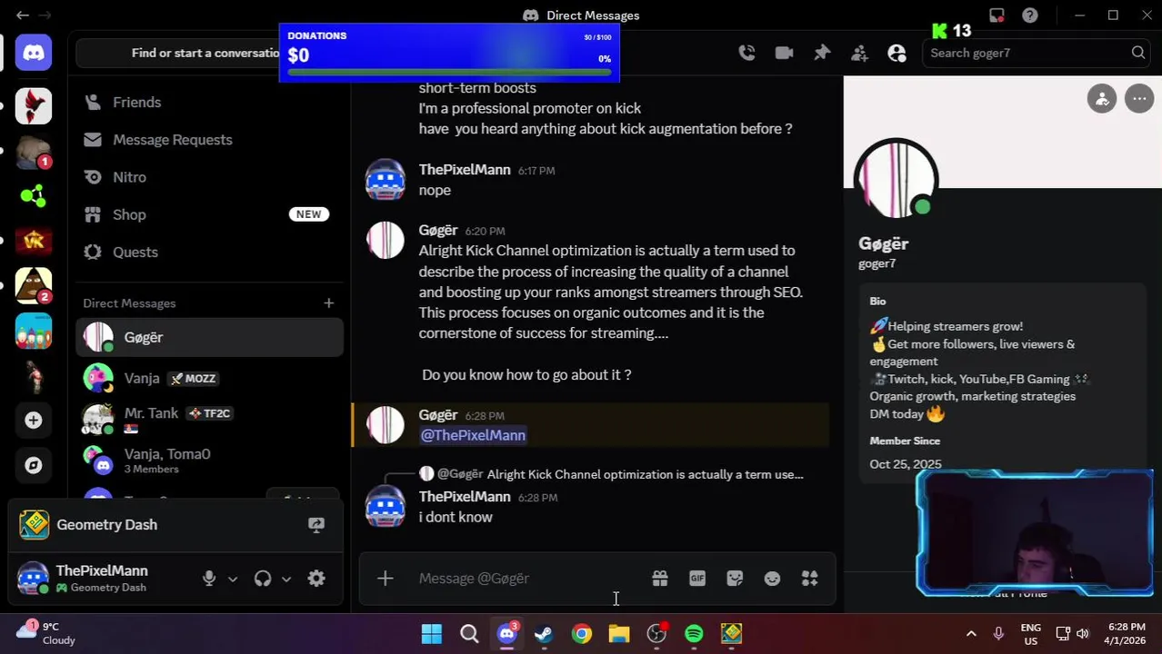Mute microphone in user panel
The width and height of the screenshot is (1162, 654).
pyautogui.click(x=209, y=579)
